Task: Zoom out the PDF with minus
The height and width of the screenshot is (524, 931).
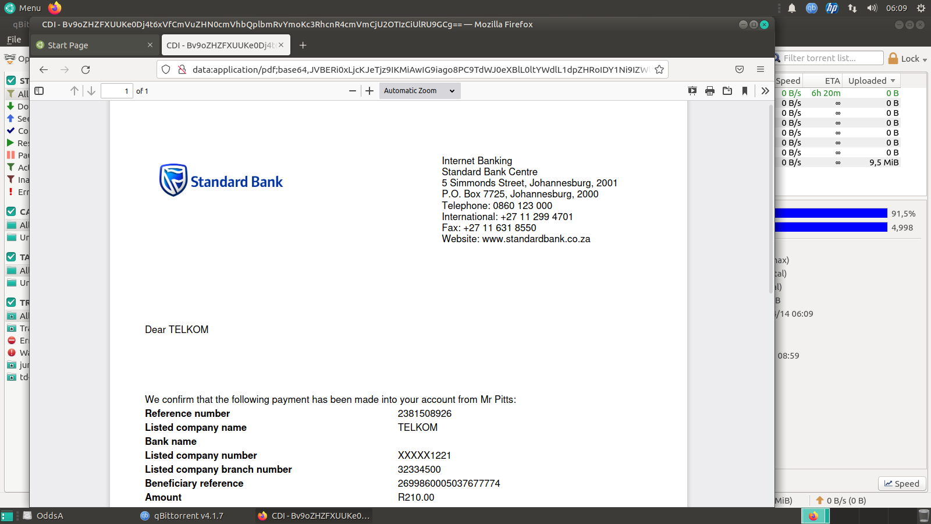Action: tap(352, 91)
